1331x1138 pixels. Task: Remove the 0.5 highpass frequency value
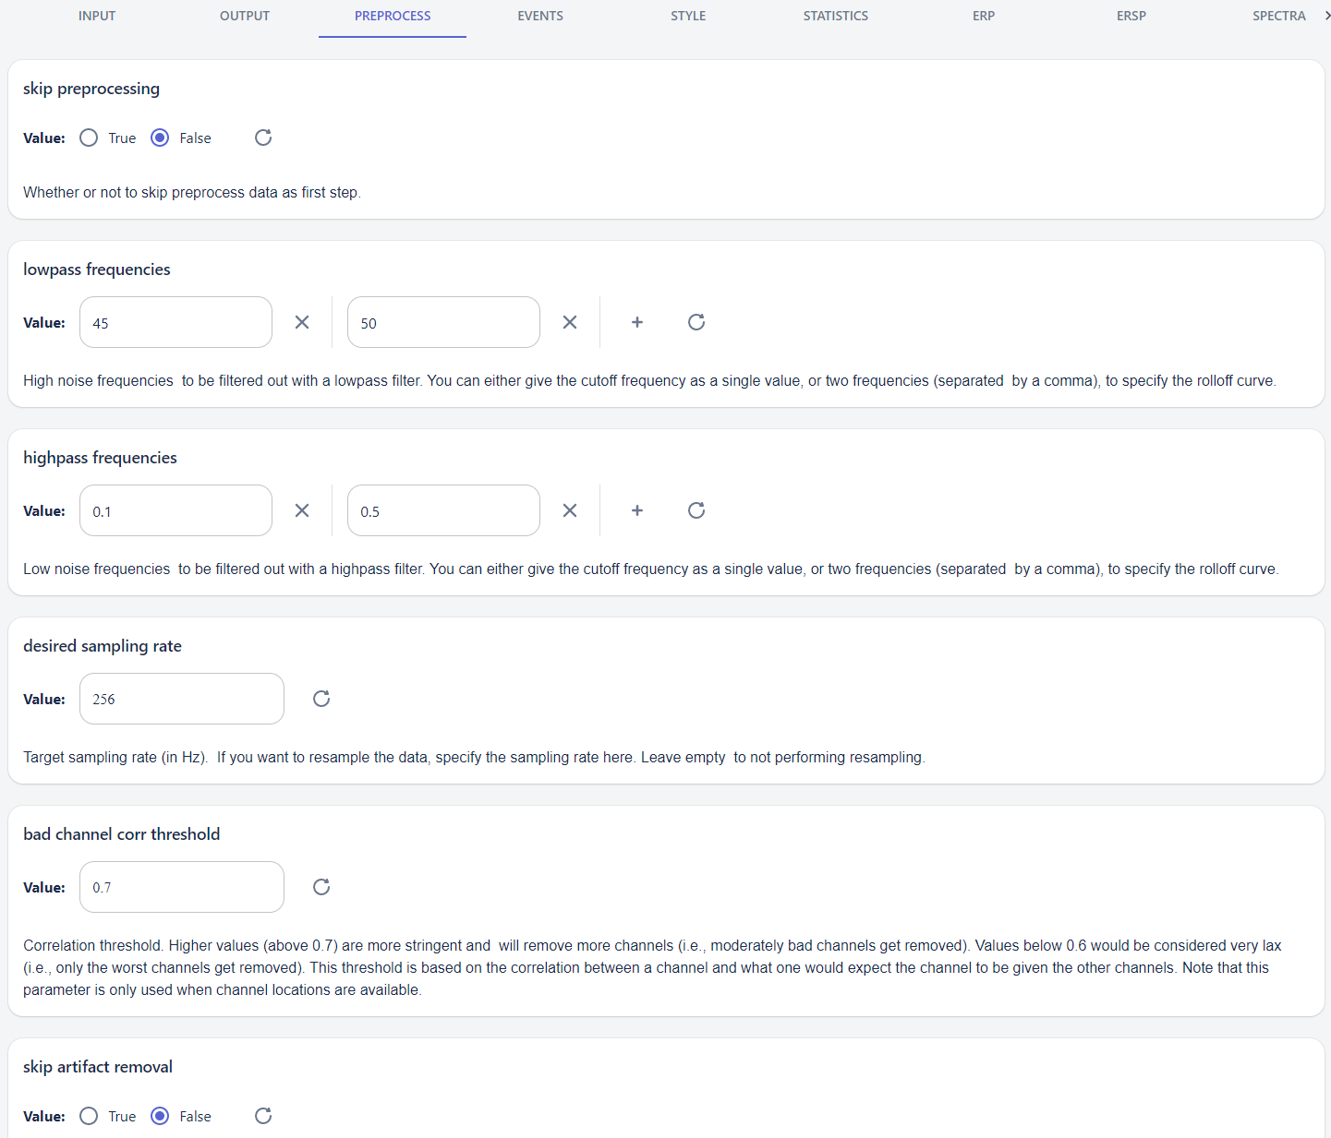tap(570, 510)
